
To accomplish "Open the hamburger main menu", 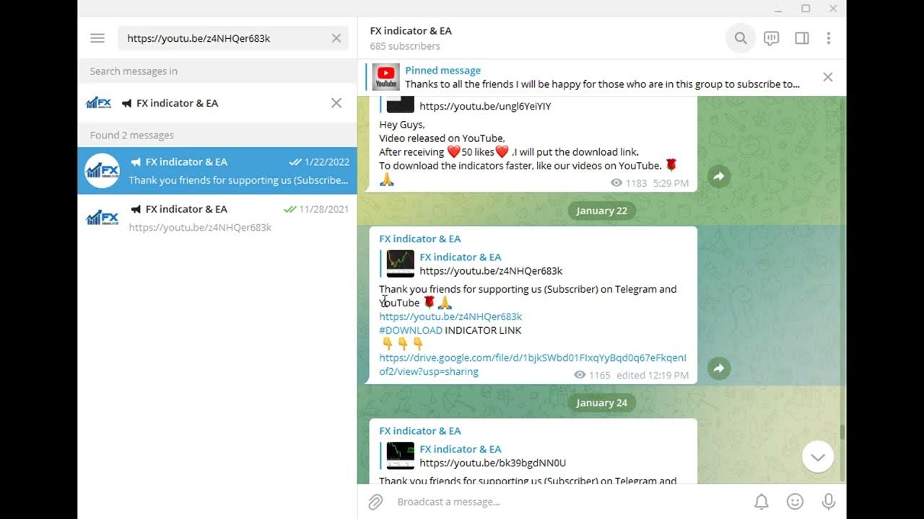I will [97, 38].
